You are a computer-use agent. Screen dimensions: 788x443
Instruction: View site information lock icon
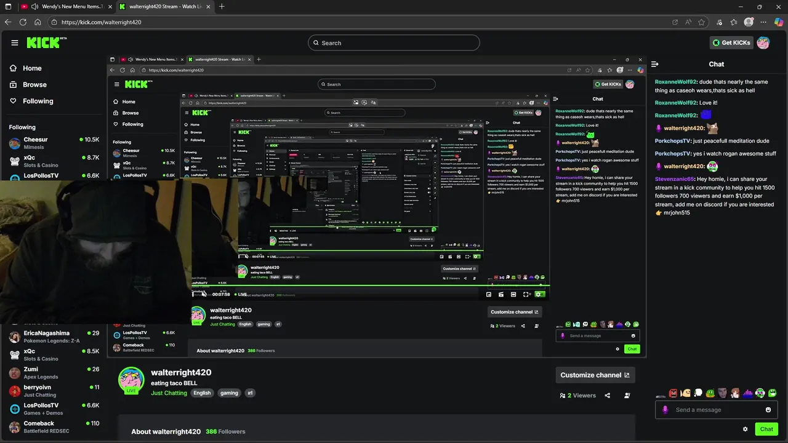tap(54, 22)
